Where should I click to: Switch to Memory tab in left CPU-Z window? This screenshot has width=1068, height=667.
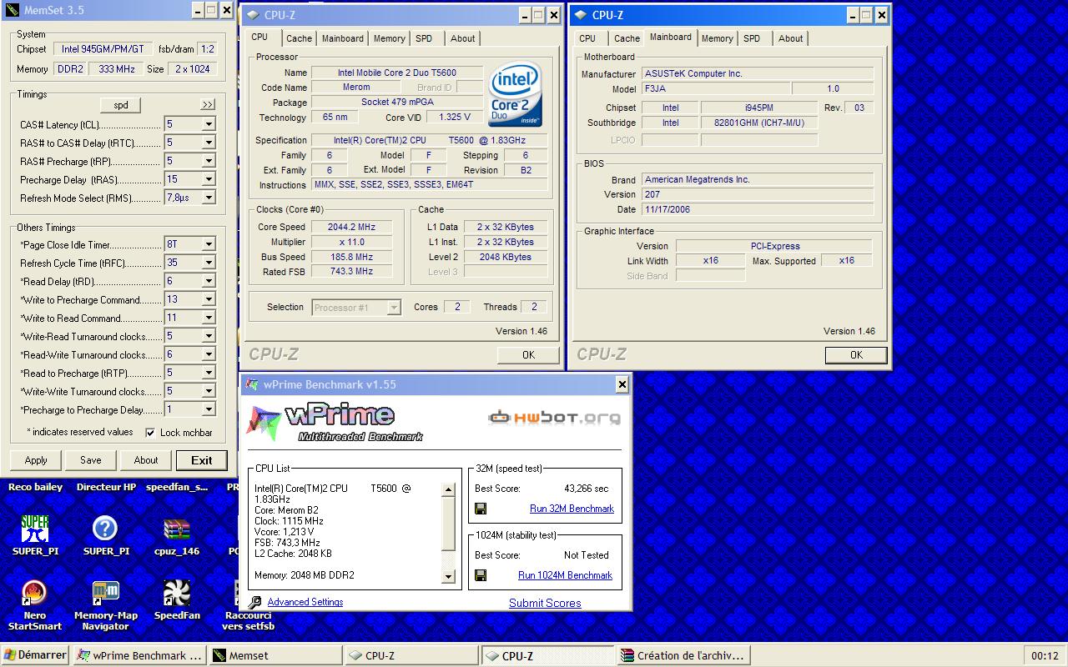(x=389, y=38)
